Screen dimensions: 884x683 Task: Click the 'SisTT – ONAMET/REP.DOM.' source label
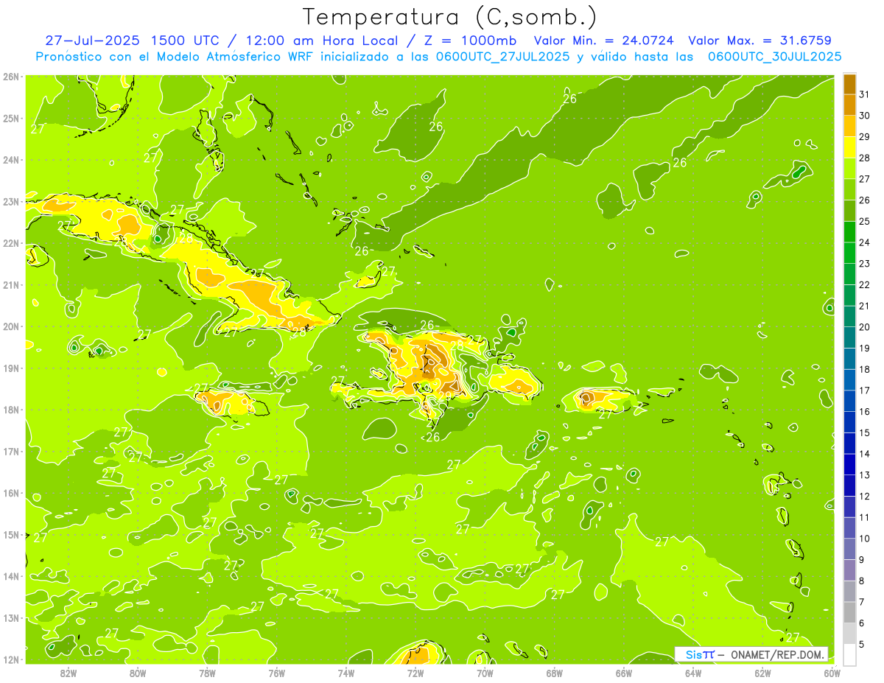(751, 654)
